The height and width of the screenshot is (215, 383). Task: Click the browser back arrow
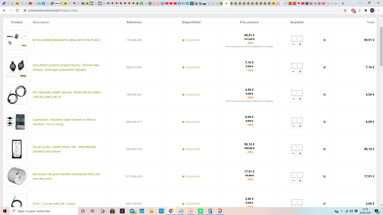(4, 10)
